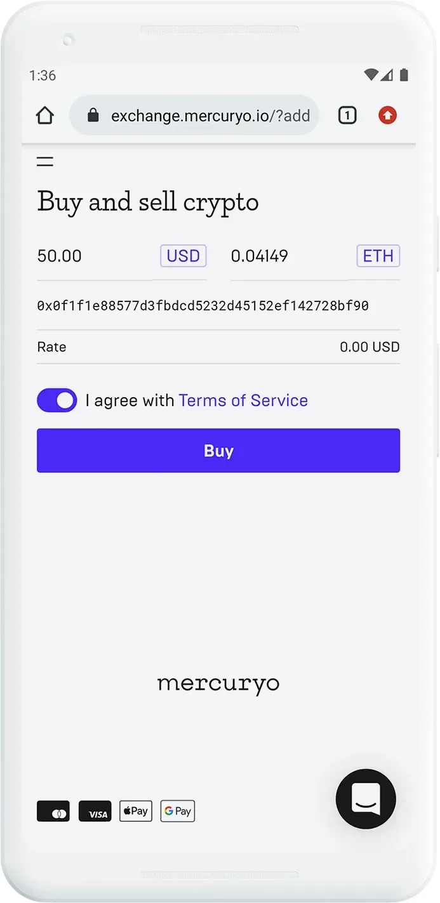The width and height of the screenshot is (440, 903).
Task: Disable the Terms of Service agreement toggle
Action: [x=57, y=400]
